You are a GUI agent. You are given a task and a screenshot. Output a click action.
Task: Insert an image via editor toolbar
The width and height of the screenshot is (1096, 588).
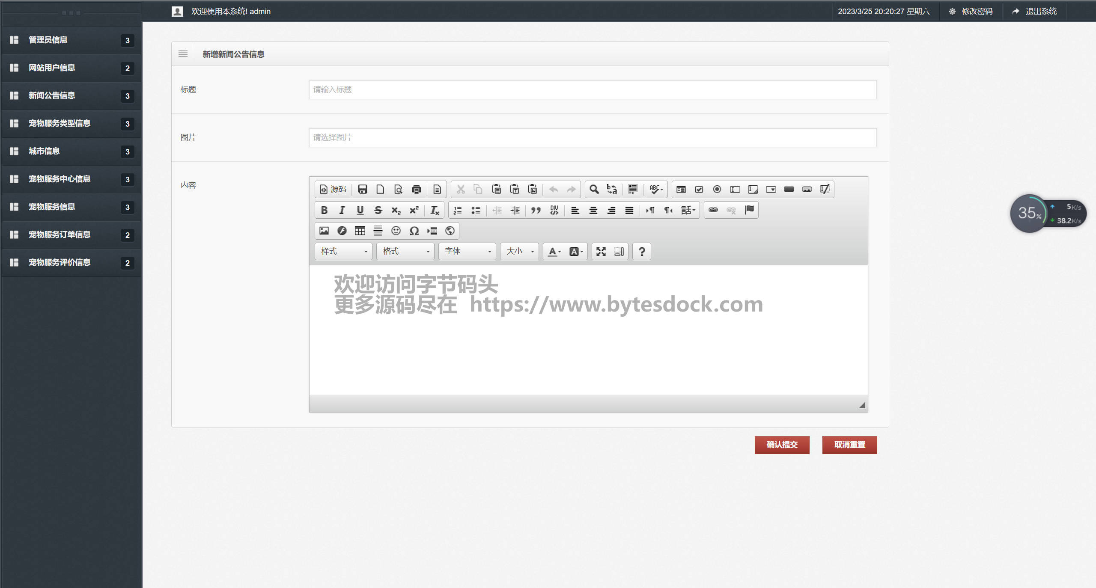[x=324, y=231]
